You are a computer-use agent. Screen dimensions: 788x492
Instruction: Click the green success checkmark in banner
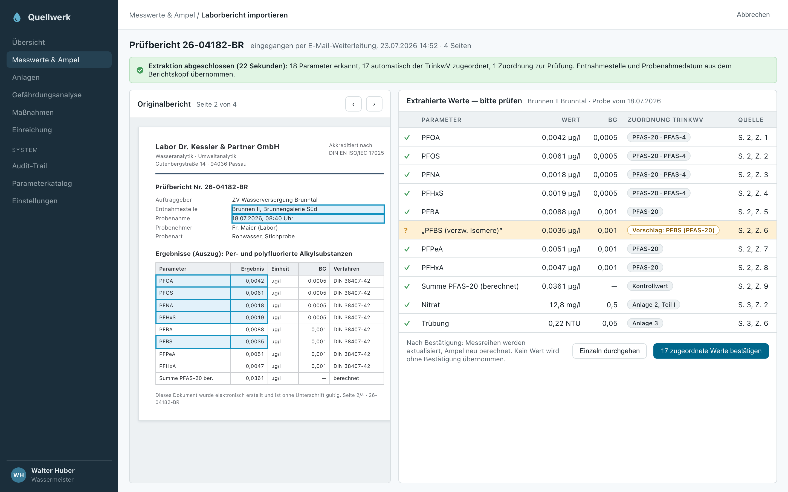(140, 70)
